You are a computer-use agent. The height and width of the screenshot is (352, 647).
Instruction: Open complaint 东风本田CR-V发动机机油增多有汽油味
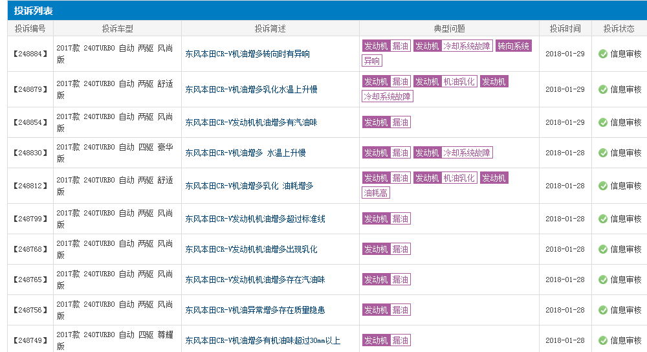point(251,122)
